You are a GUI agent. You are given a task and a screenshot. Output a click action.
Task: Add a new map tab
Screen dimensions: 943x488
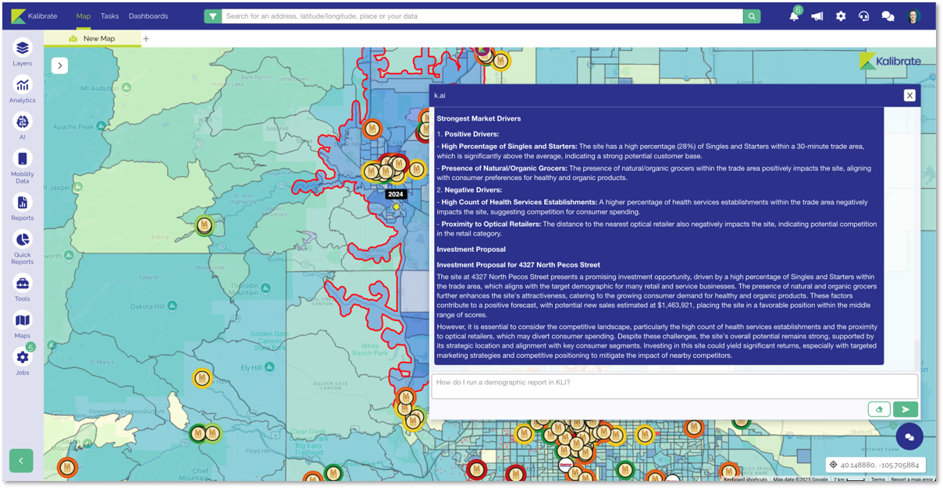(x=146, y=38)
